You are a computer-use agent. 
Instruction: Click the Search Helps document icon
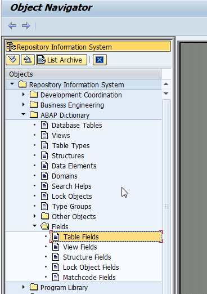point(44,186)
